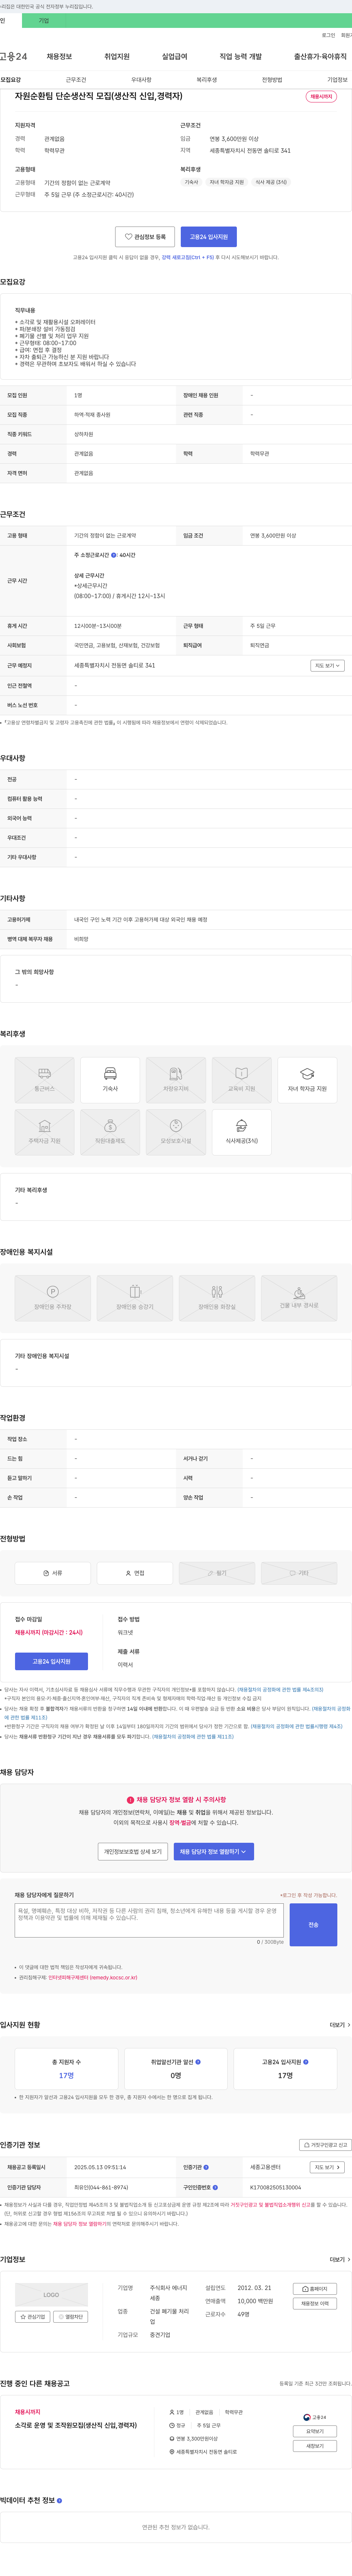Select the 장애인용 주차장 icon
This screenshot has height=2576, width=352.
53,1298
